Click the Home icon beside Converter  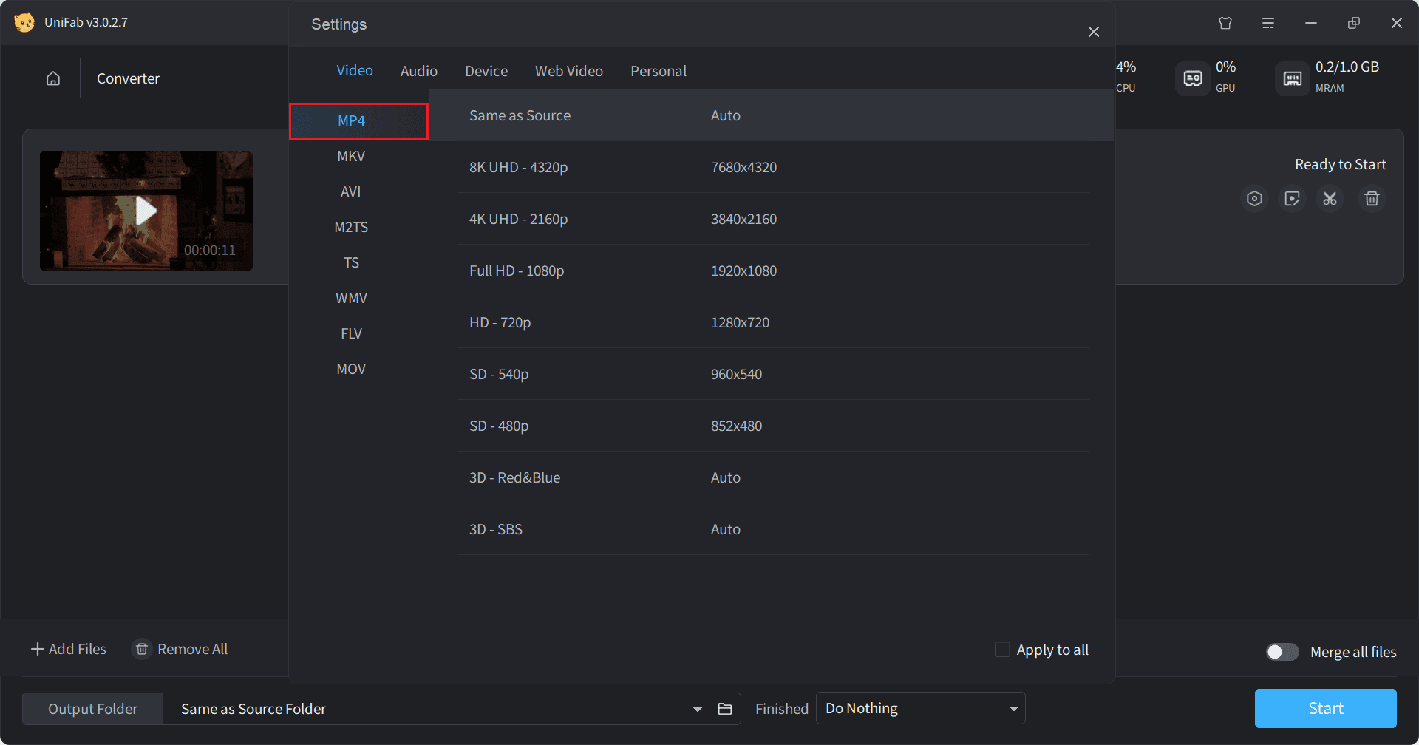tap(53, 78)
